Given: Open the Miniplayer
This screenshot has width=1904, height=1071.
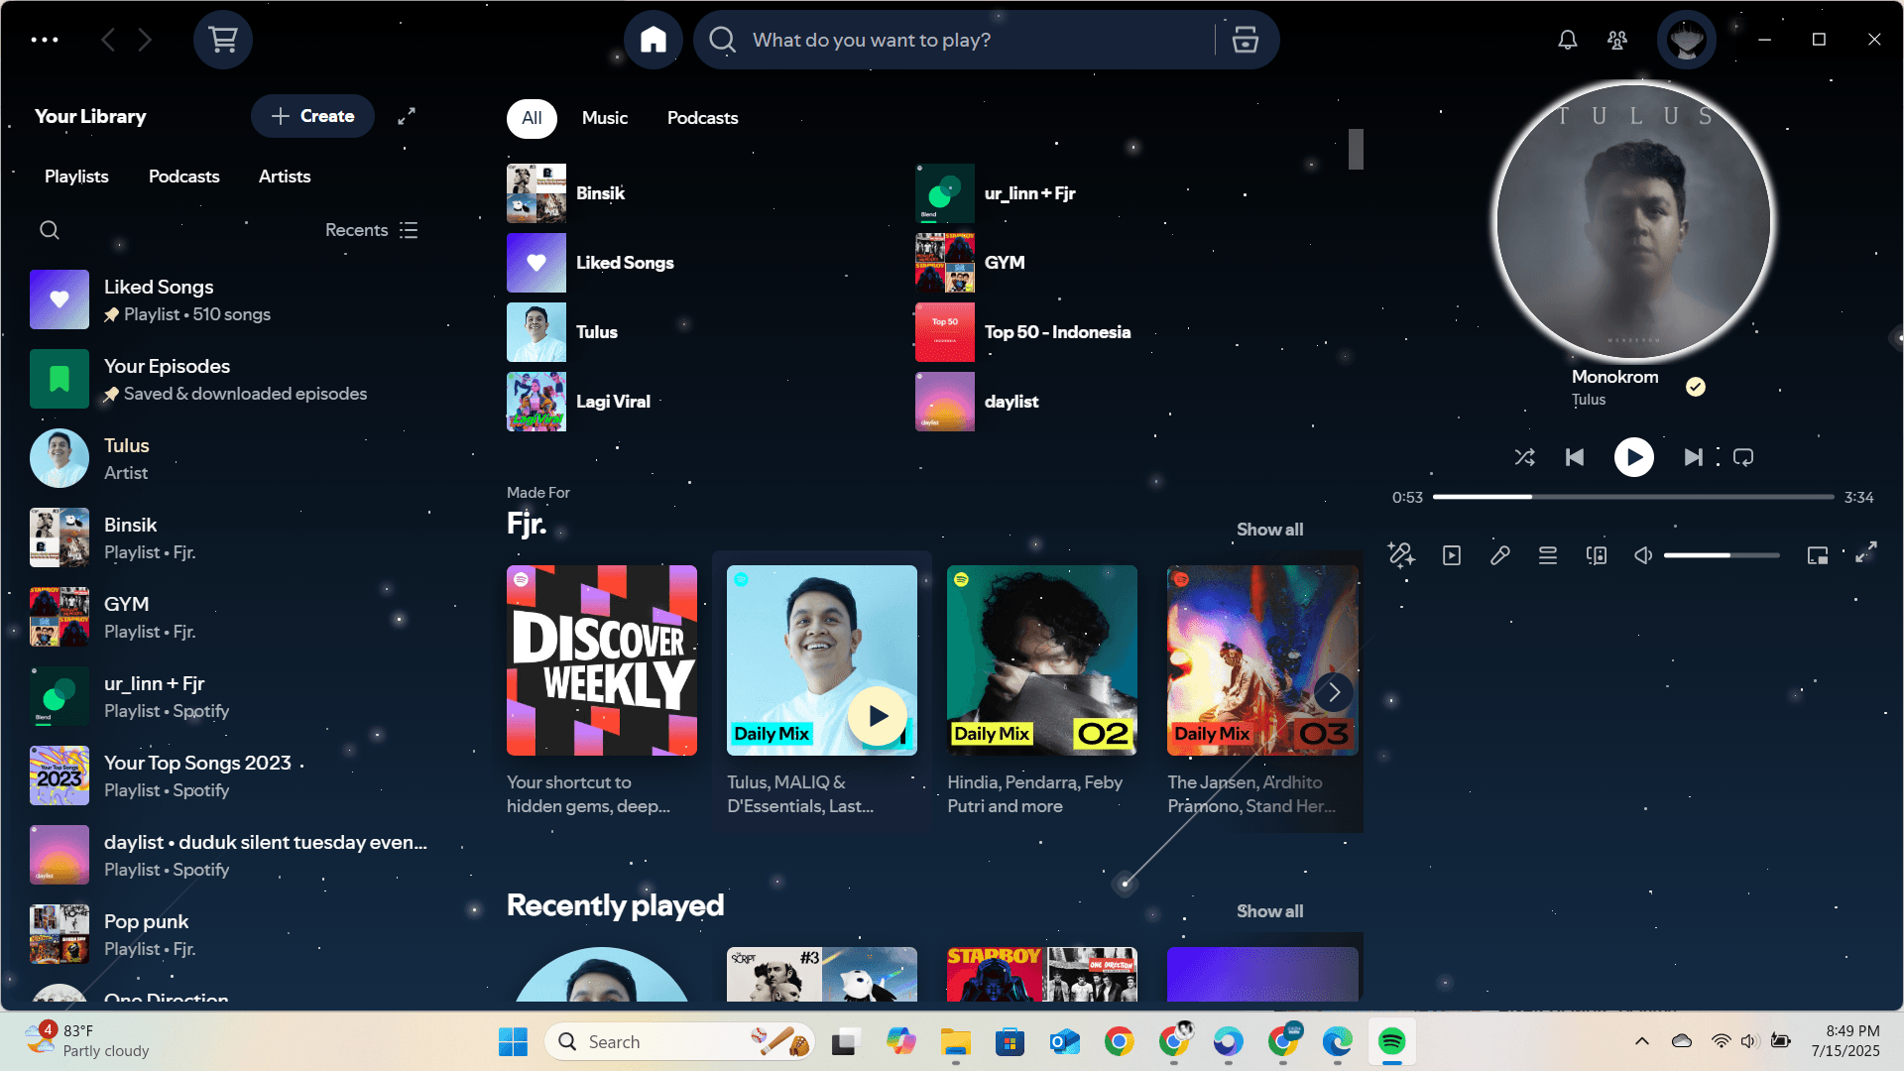Looking at the screenshot, I should [x=1818, y=555].
